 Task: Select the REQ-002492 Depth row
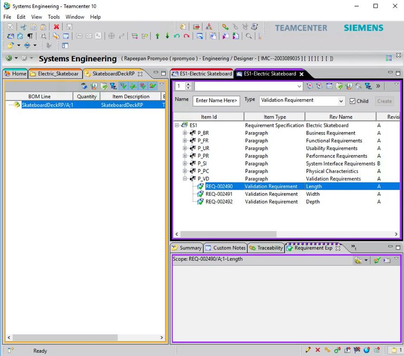(x=286, y=202)
